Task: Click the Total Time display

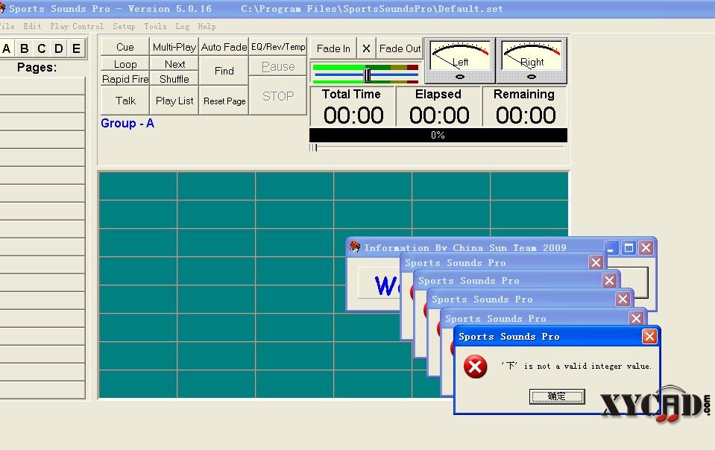Action: pyautogui.click(x=353, y=107)
